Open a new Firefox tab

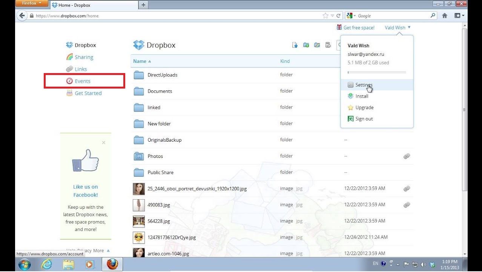click(143, 5)
